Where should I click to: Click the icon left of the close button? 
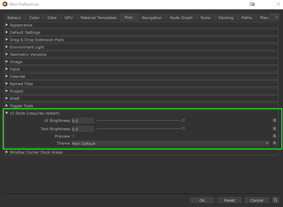point(252,4)
